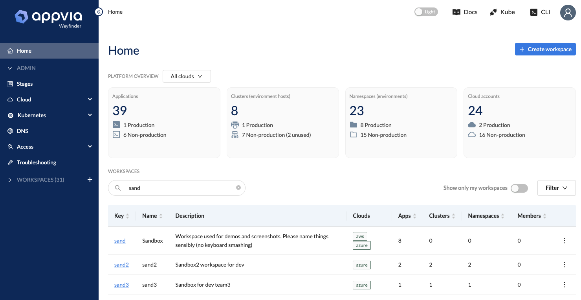The image size is (581, 300).
Task: Click the Troubleshooting wrench icon
Action: 10,162
